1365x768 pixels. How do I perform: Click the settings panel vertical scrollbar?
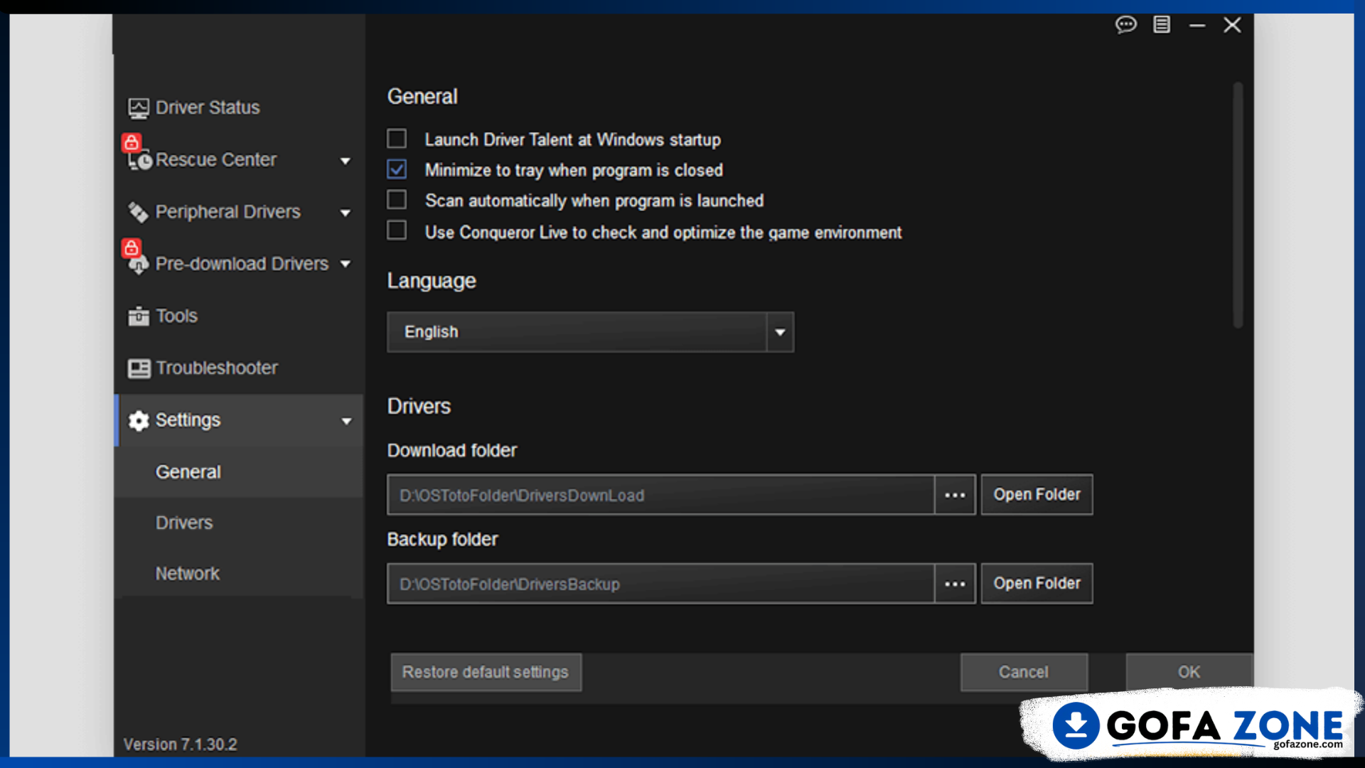1238,206
